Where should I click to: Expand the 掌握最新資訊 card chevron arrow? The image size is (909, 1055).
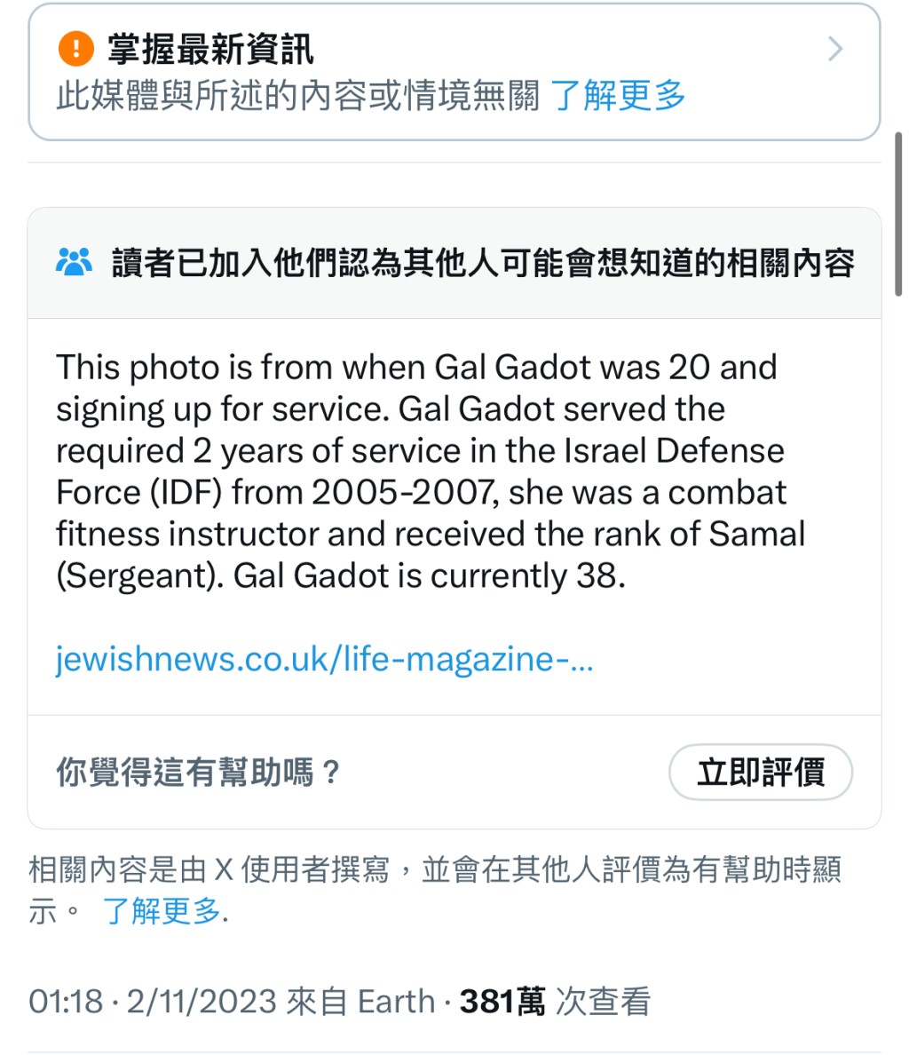tap(835, 49)
